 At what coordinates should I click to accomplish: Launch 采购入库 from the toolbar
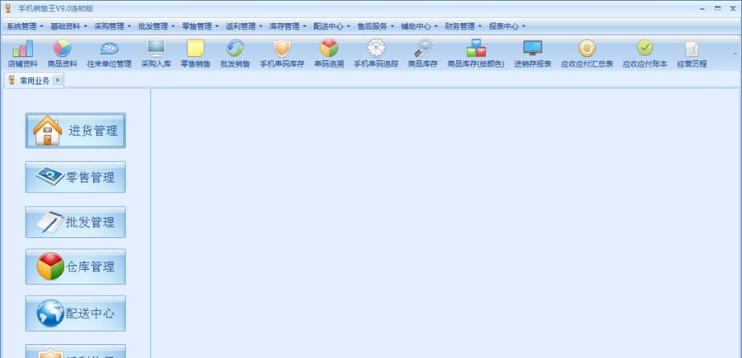pos(156,53)
